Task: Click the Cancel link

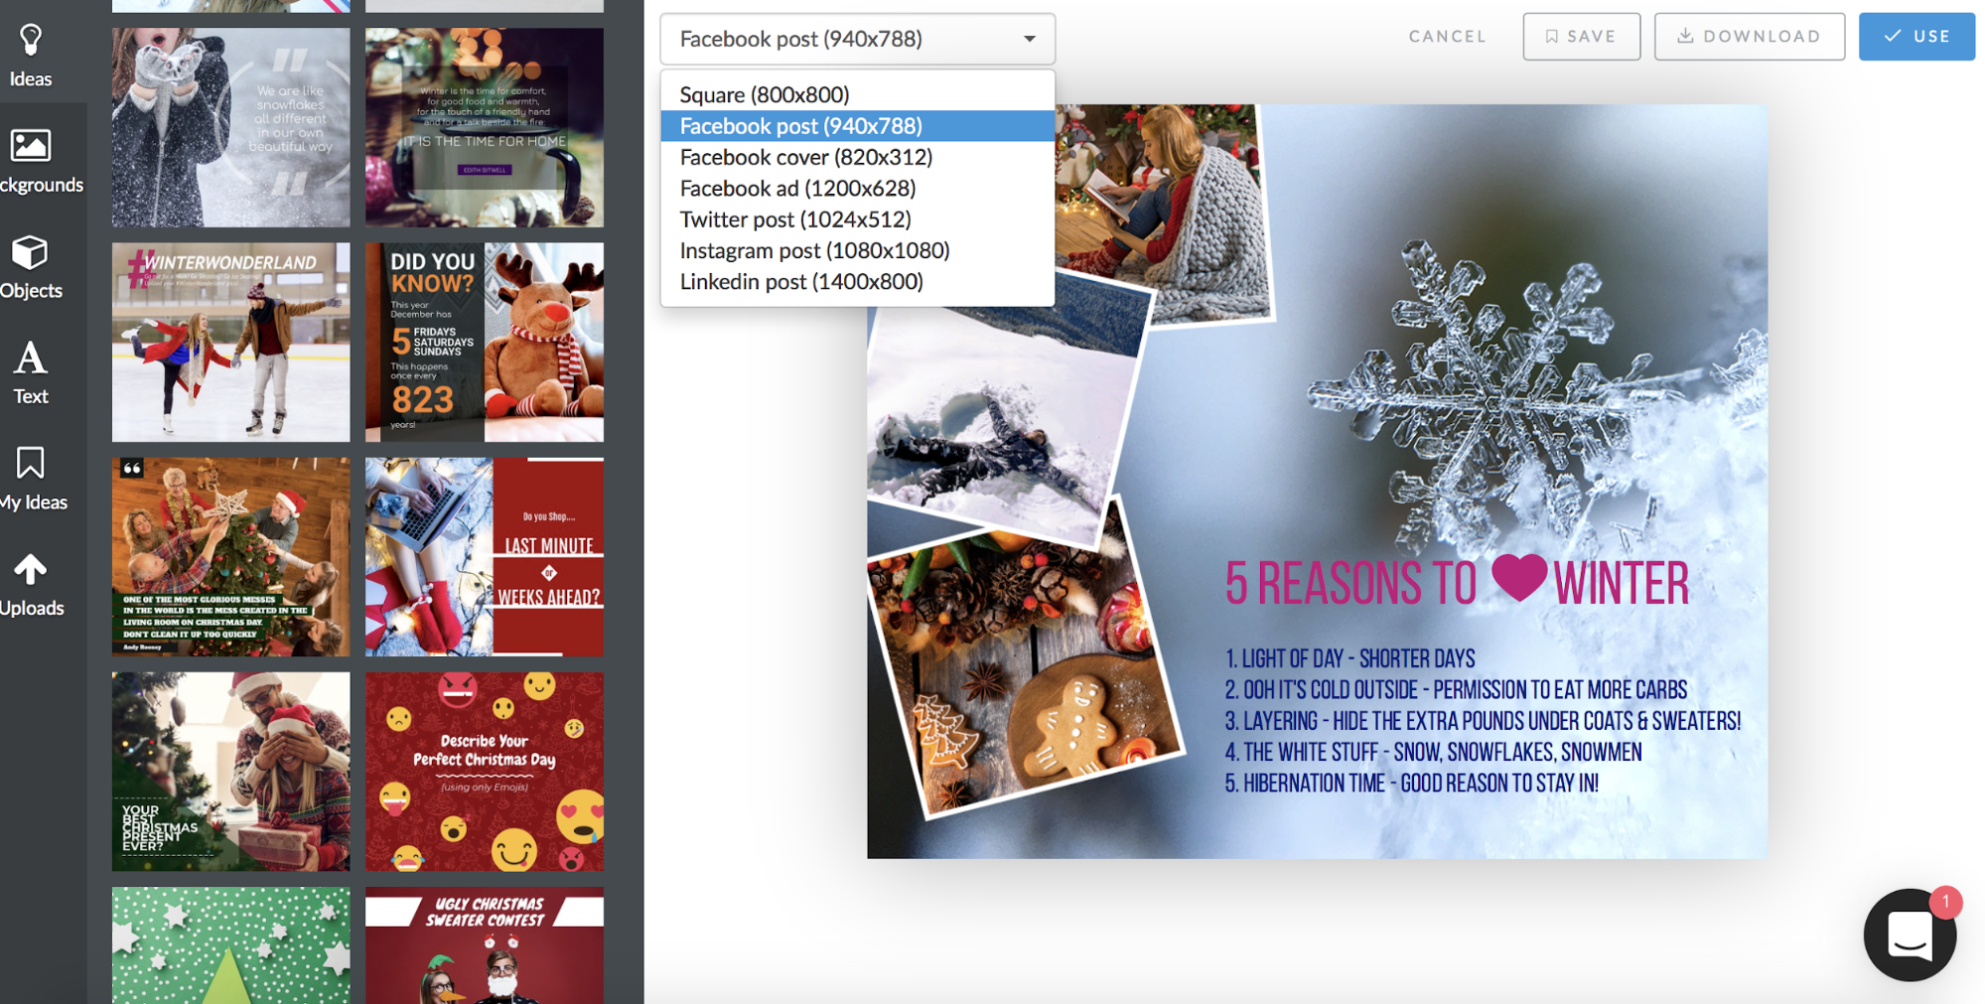Action: pos(1447,37)
